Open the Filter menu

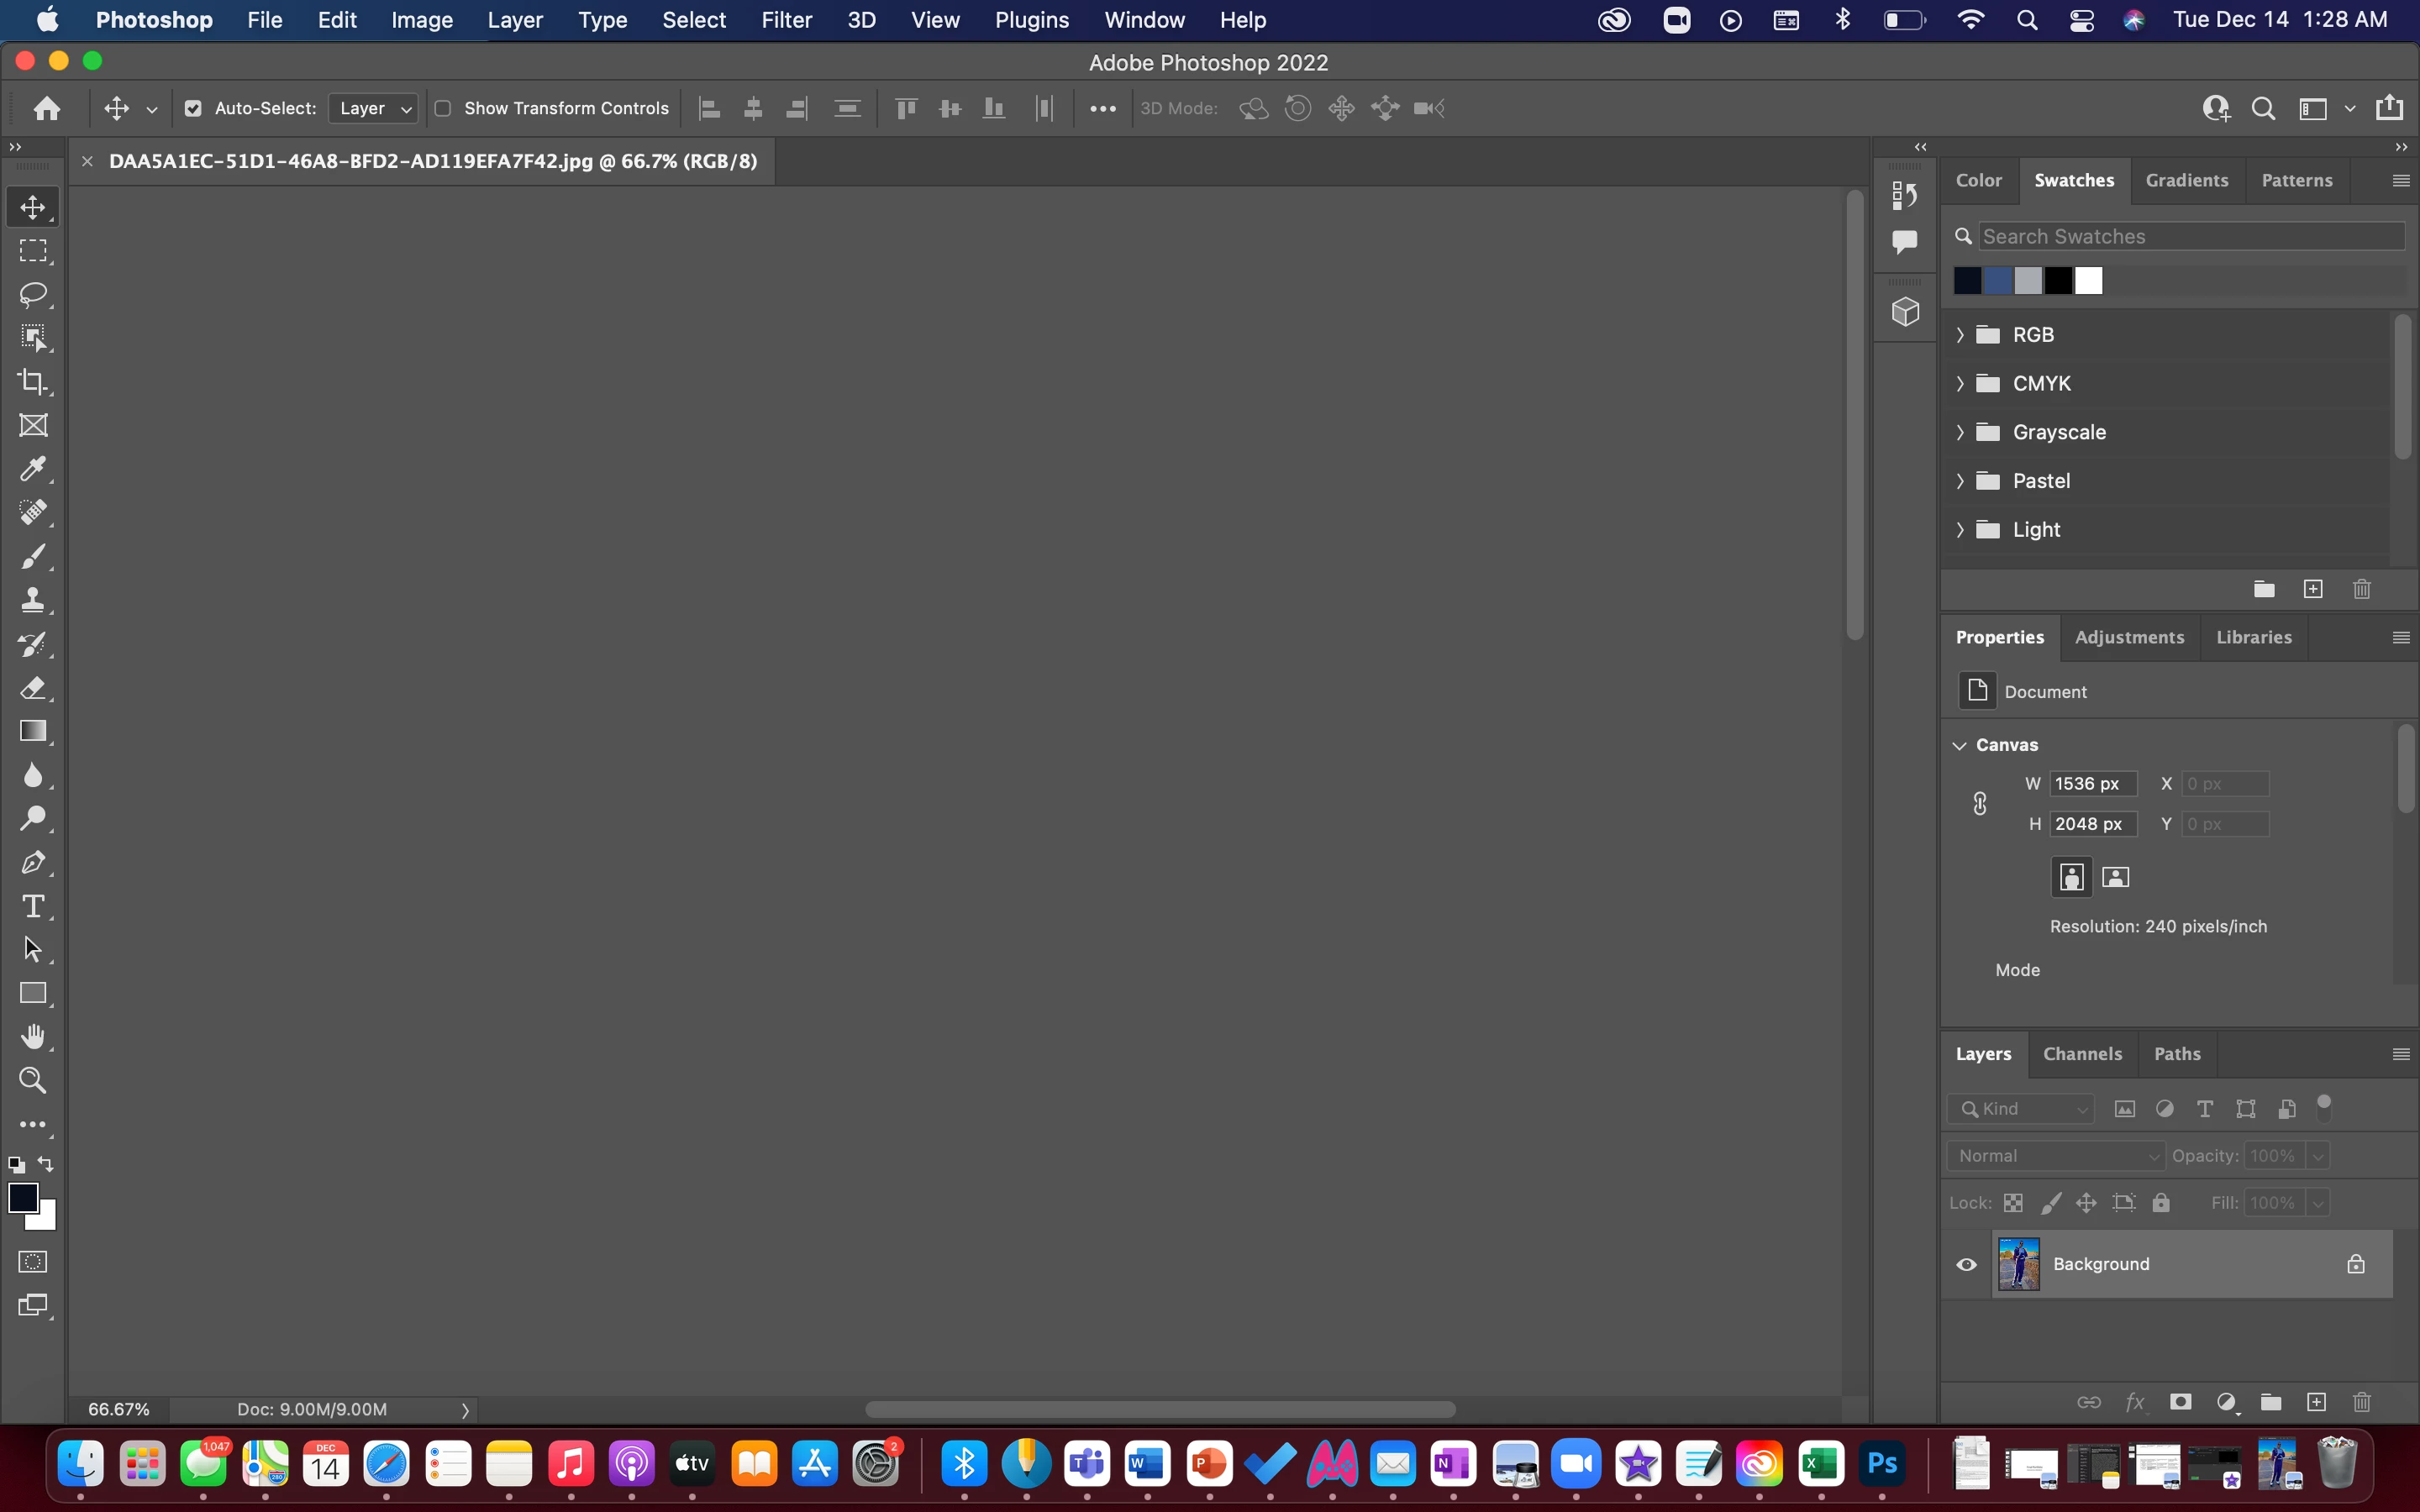[786, 20]
